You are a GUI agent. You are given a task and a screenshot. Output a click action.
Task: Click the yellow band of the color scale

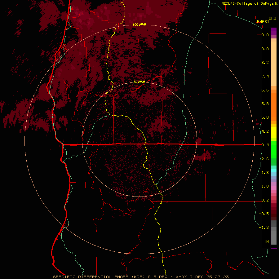[274, 133]
